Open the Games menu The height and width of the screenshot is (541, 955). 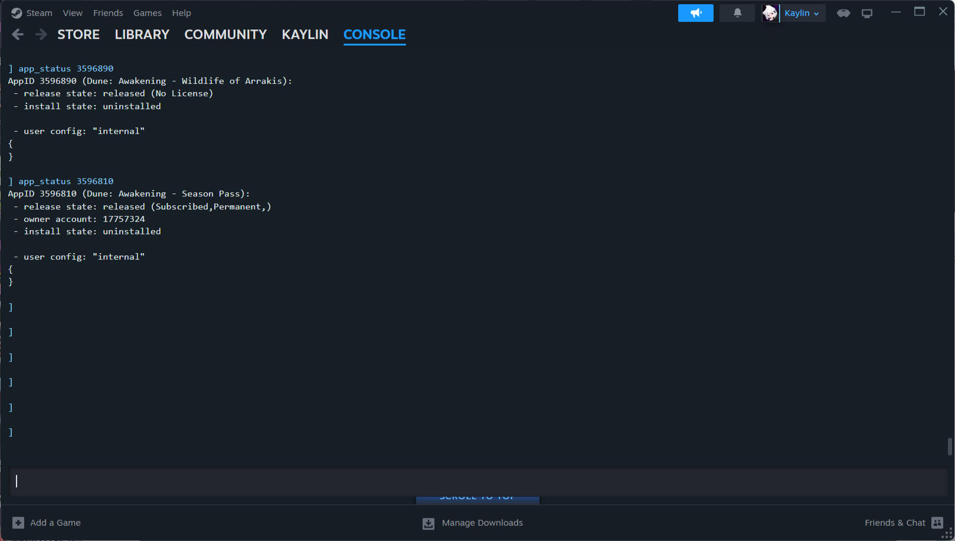[147, 13]
